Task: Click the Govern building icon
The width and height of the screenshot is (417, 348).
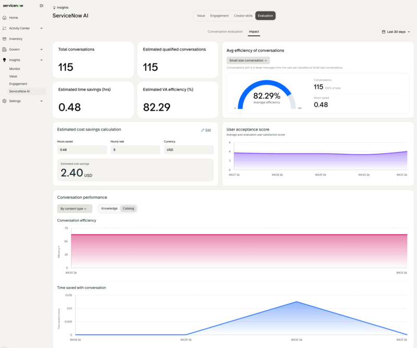Action: 4,49
